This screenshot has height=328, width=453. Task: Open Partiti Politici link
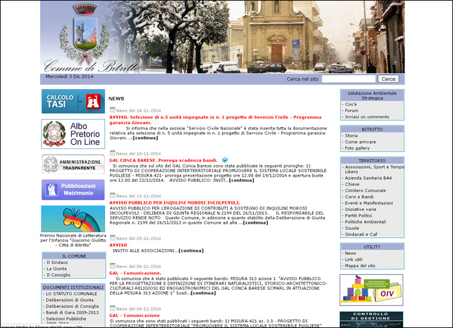(359, 215)
